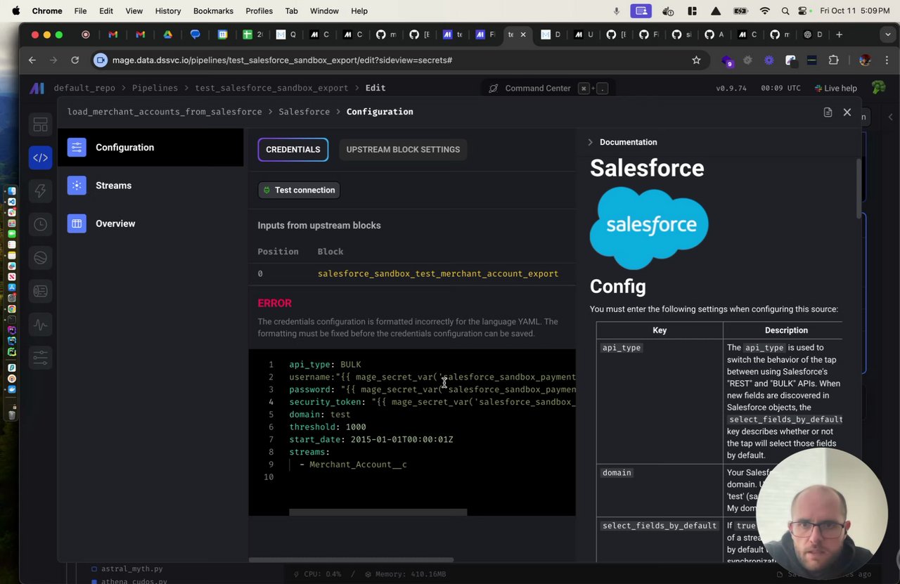This screenshot has width=900, height=584.
Task: Open the purple extension with badge 9
Action: coord(727,61)
